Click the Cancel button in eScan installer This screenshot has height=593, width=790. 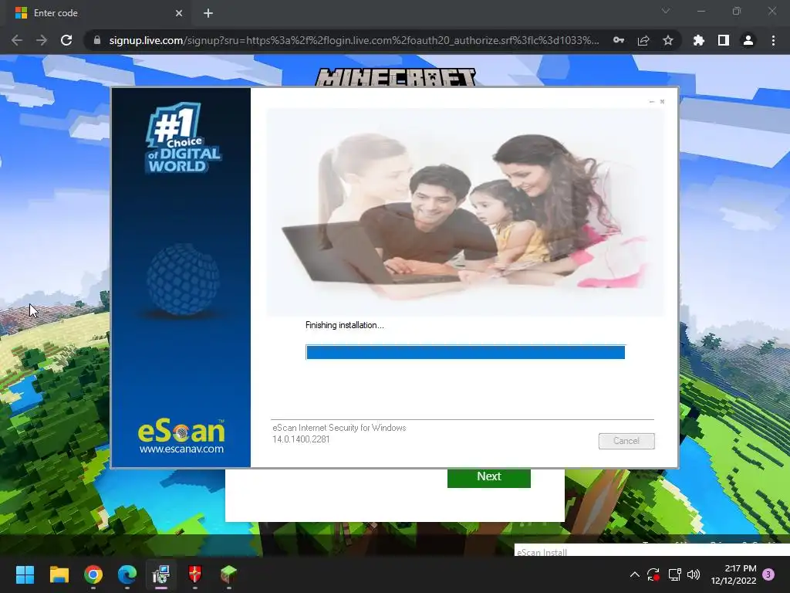click(x=626, y=441)
